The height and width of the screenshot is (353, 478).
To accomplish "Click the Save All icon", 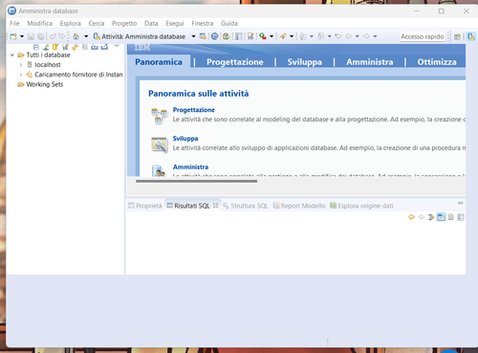I will [40, 36].
